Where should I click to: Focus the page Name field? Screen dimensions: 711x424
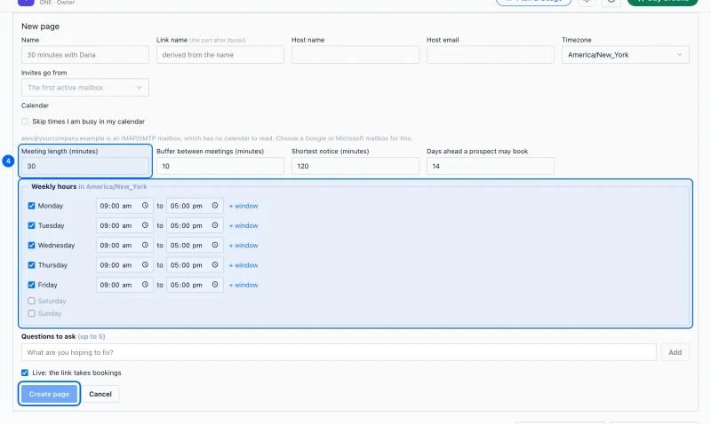tap(84, 55)
